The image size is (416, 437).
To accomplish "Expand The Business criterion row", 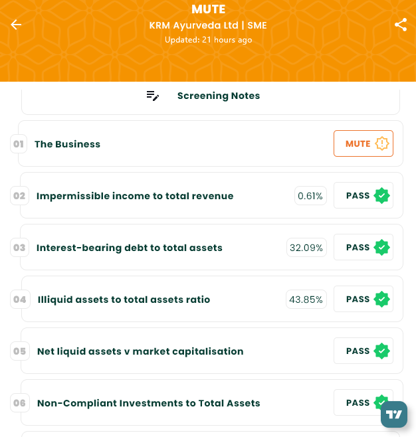I will pyautogui.click(x=68, y=144).
